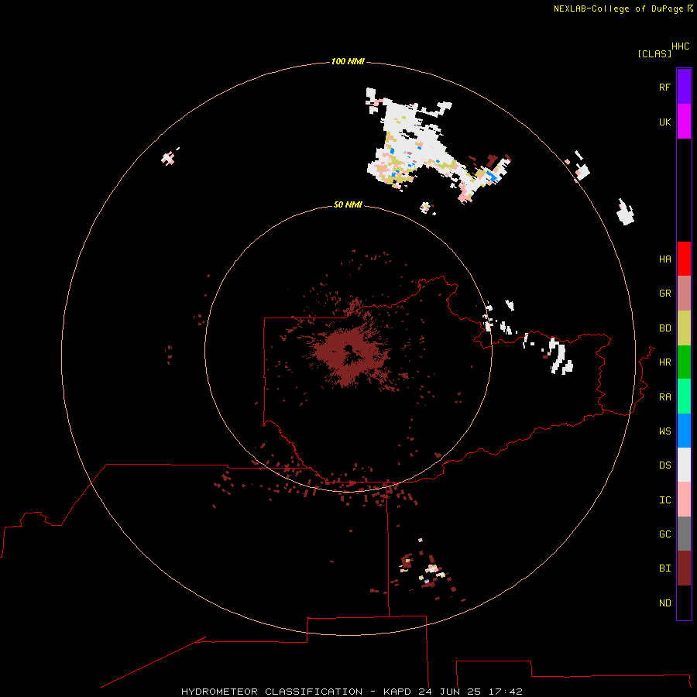Click the BI legend label
Image resolution: width=697 pixels, height=697 pixels.
pyautogui.click(x=664, y=568)
